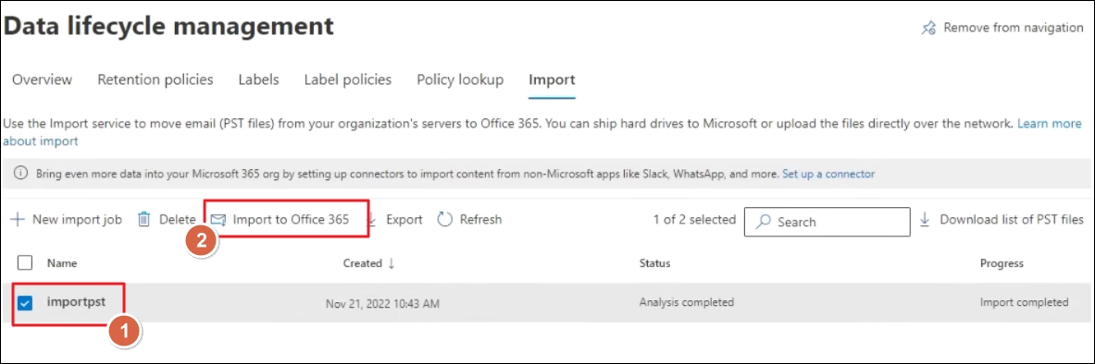Click the 1 of 2 selected text
Viewport: 1095px width, 364px height.
(x=695, y=219)
